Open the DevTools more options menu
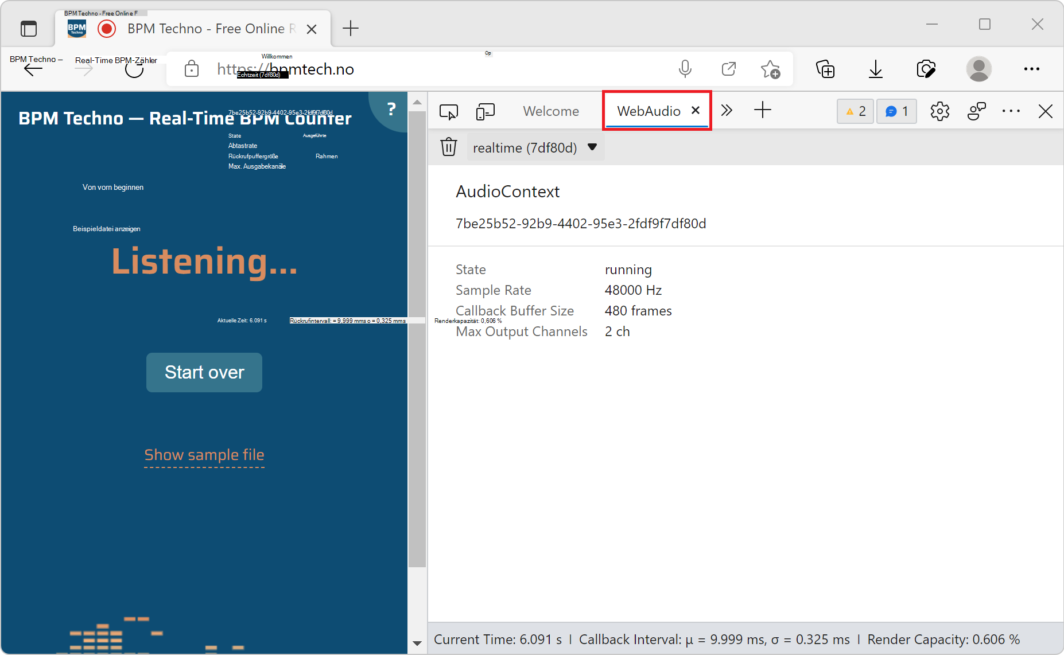This screenshot has height=655, width=1064. [1011, 111]
